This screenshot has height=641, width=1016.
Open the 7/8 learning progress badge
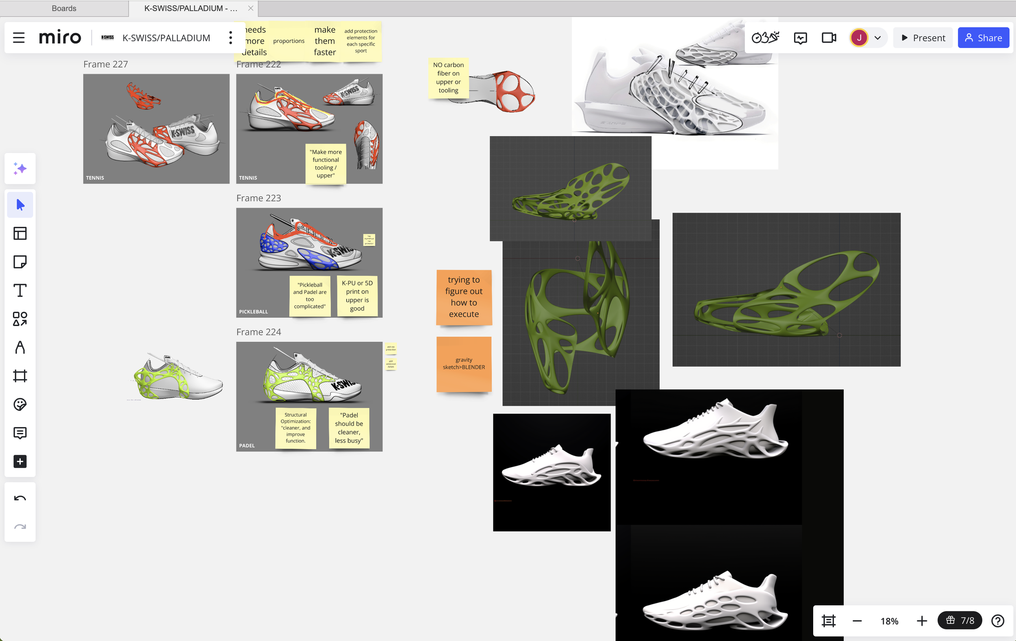tap(960, 620)
